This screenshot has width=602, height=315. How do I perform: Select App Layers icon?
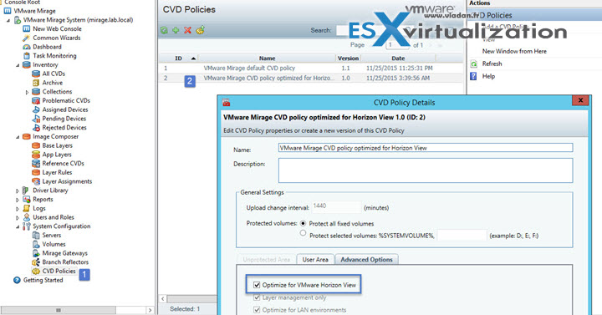click(36, 155)
